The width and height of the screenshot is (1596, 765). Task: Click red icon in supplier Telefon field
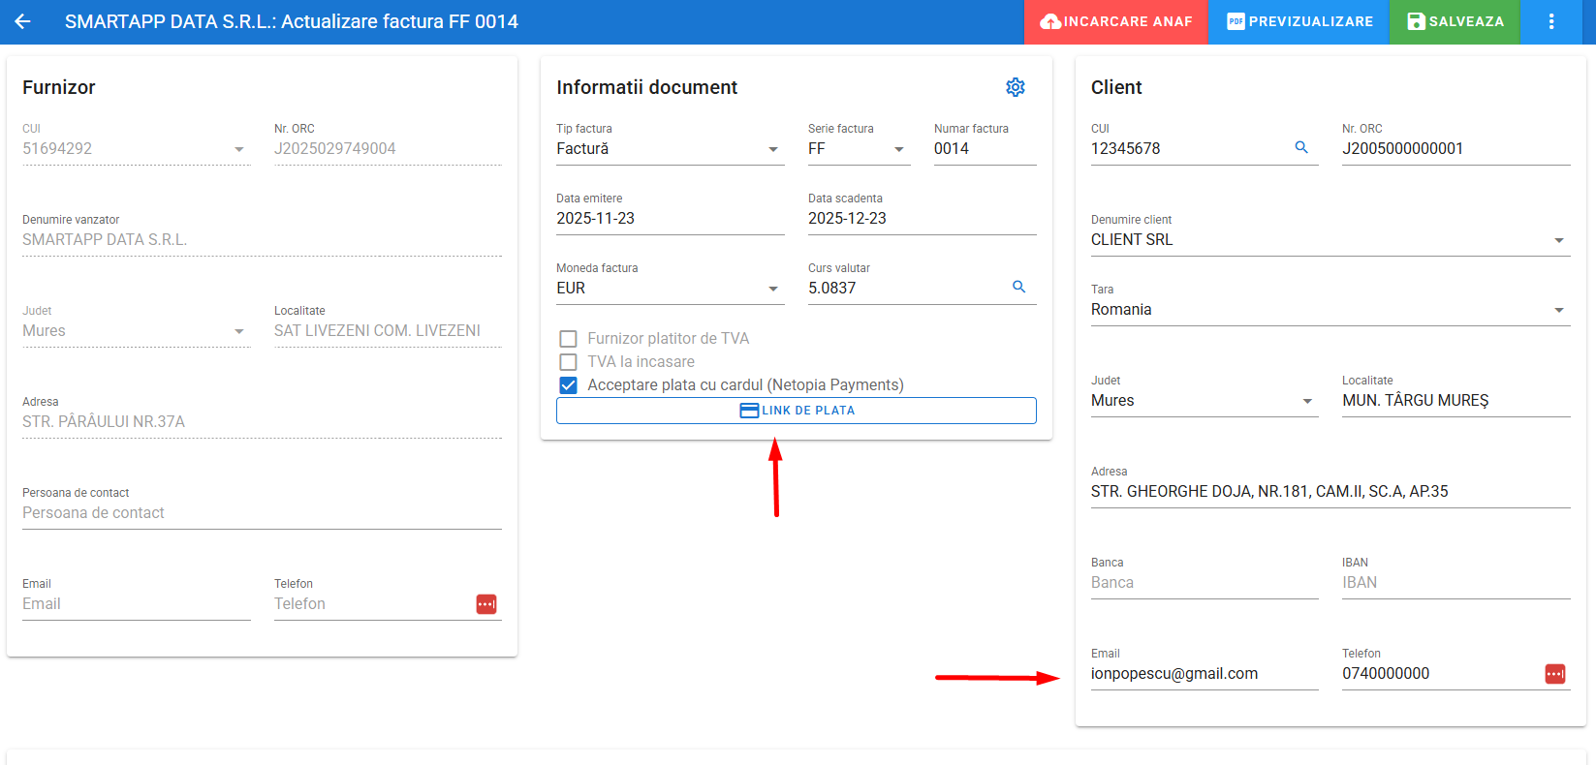pyautogui.click(x=486, y=604)
